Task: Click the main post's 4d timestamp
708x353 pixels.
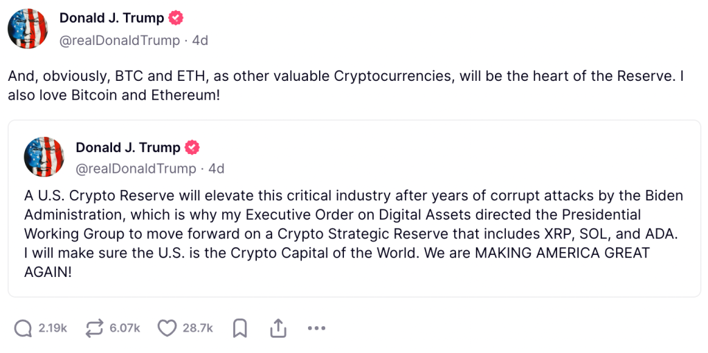Action: (x=200, y=41)
